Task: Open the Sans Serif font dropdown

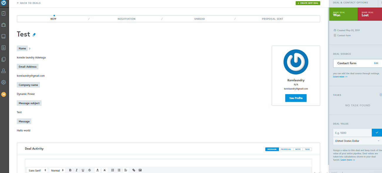Action: pos(37,170)
